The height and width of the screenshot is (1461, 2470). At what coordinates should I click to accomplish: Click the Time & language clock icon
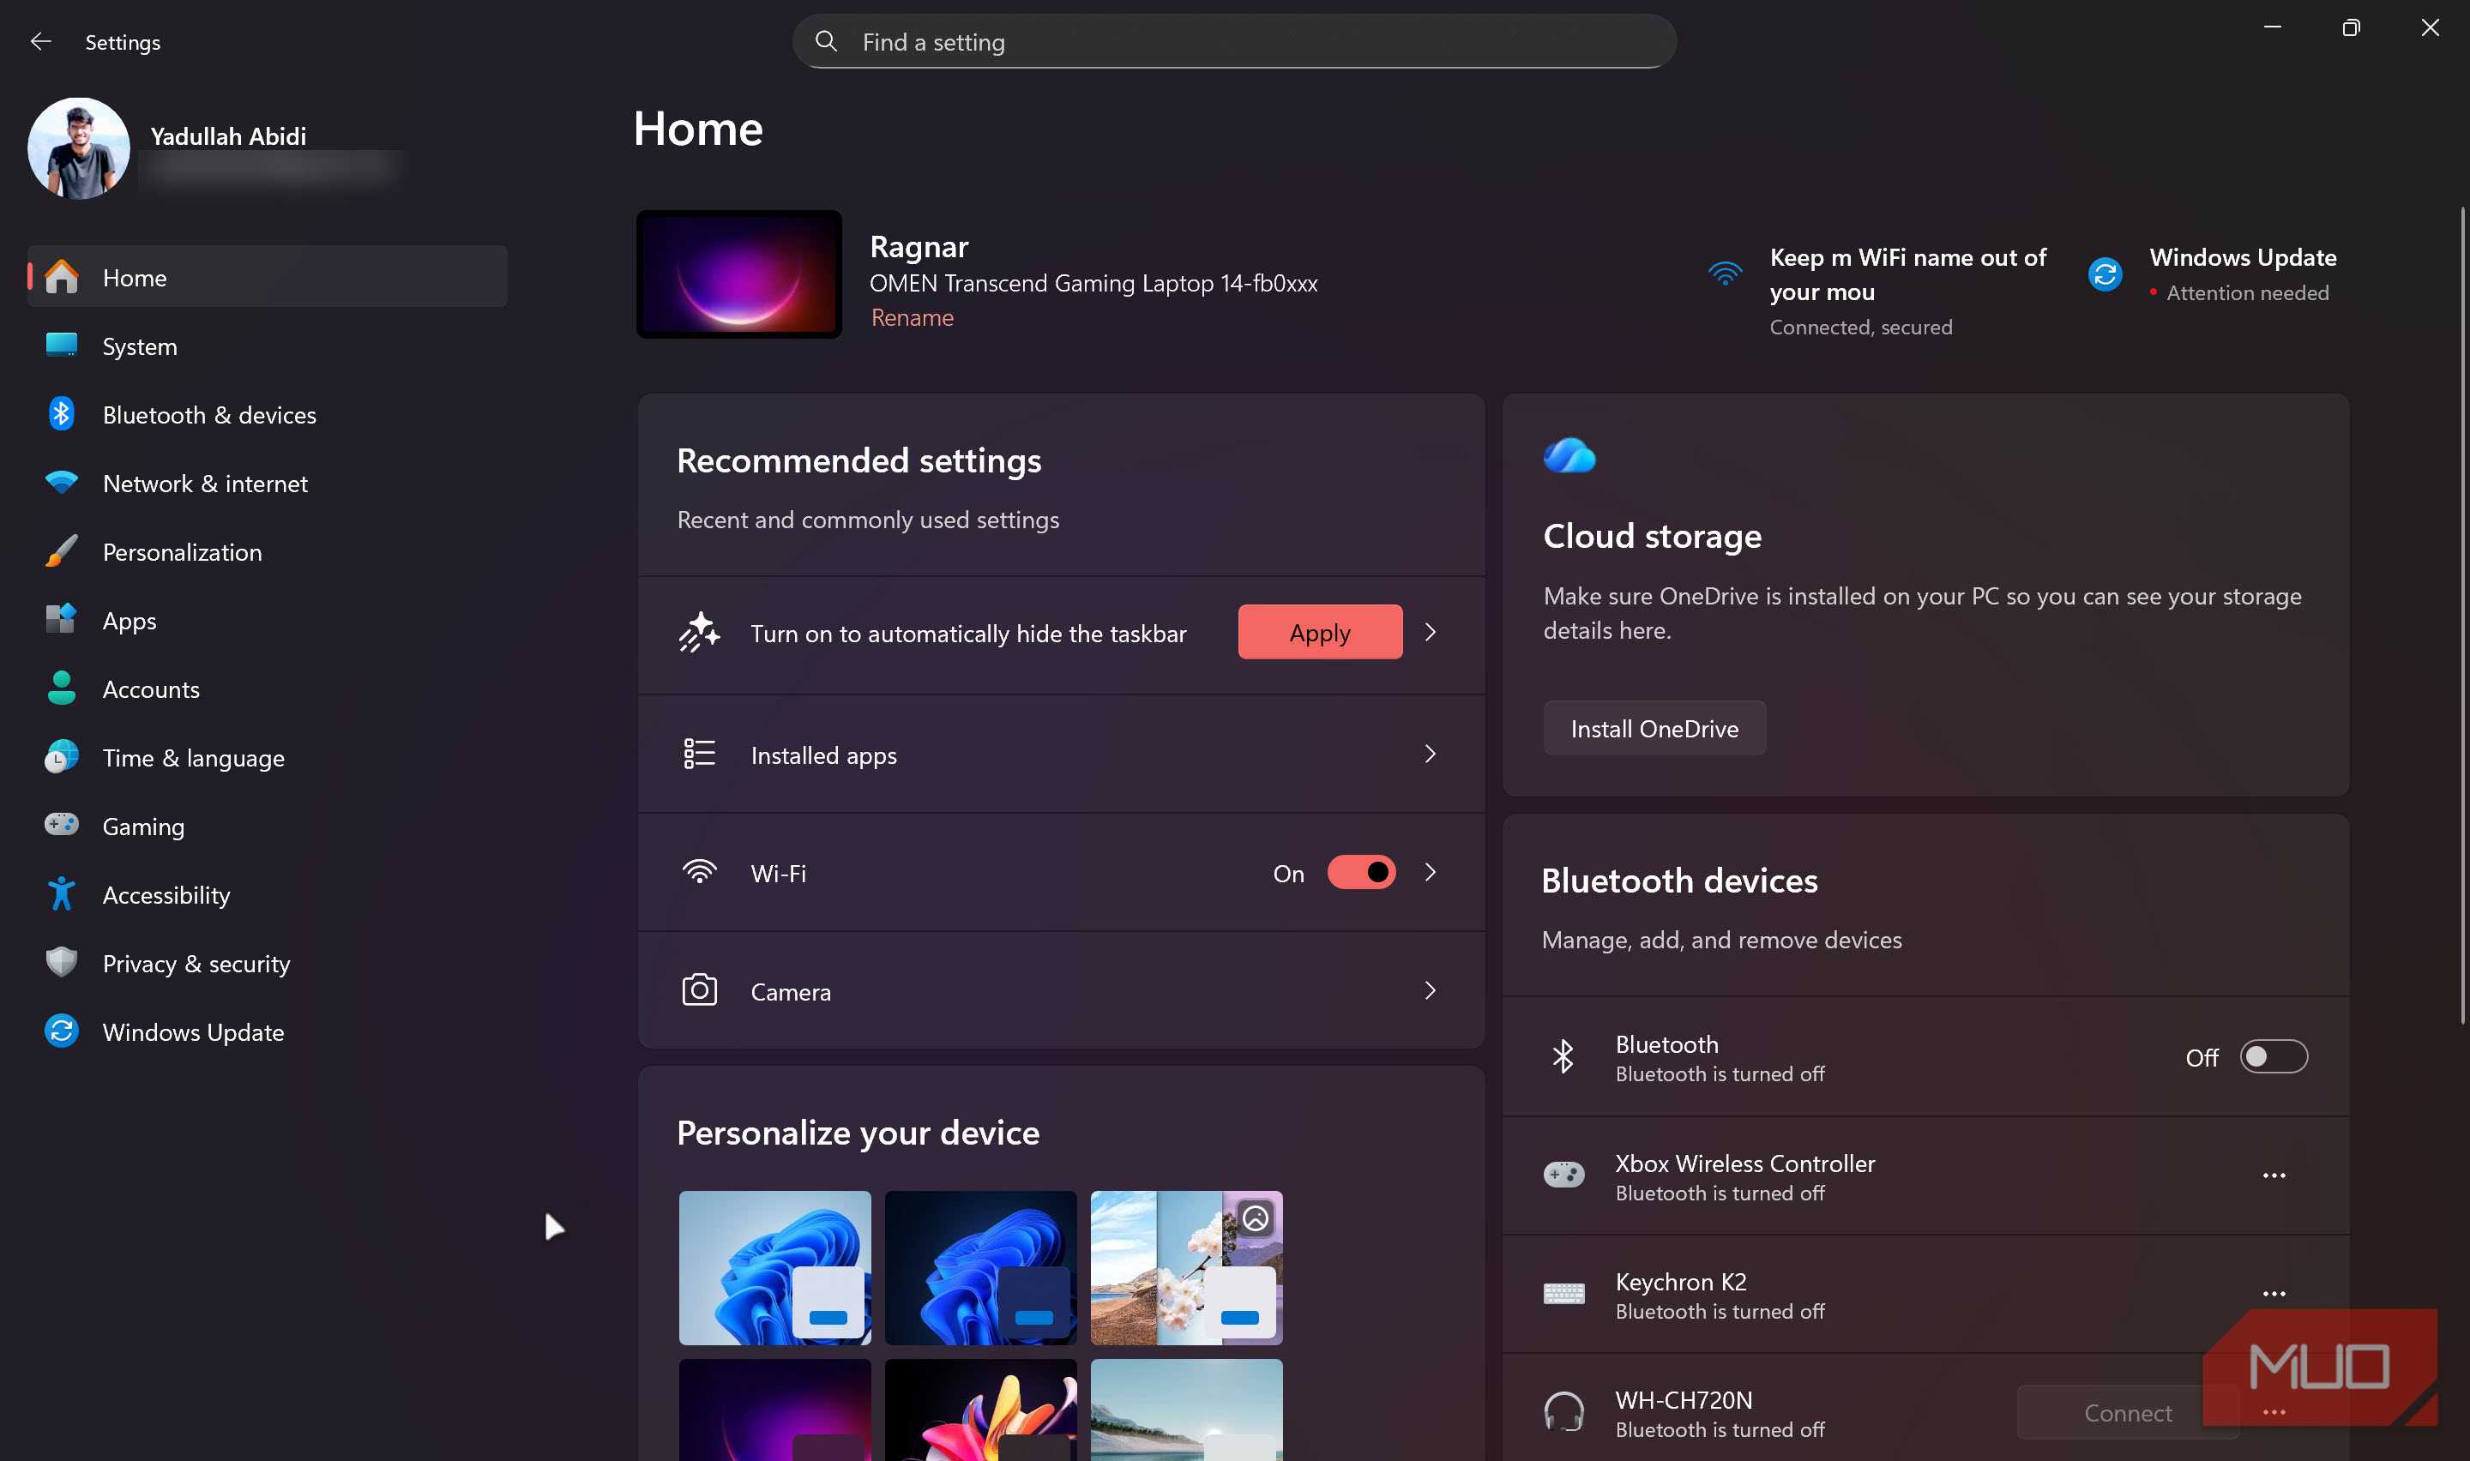coord(61,756)
